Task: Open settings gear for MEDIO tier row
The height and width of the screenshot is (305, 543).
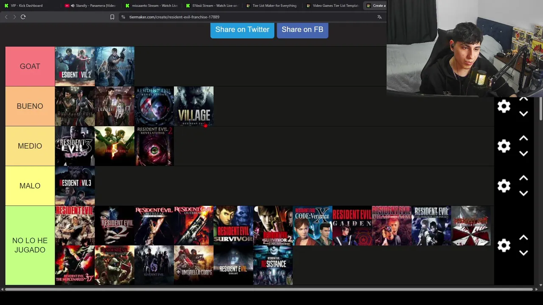Action: pos(504,146)
